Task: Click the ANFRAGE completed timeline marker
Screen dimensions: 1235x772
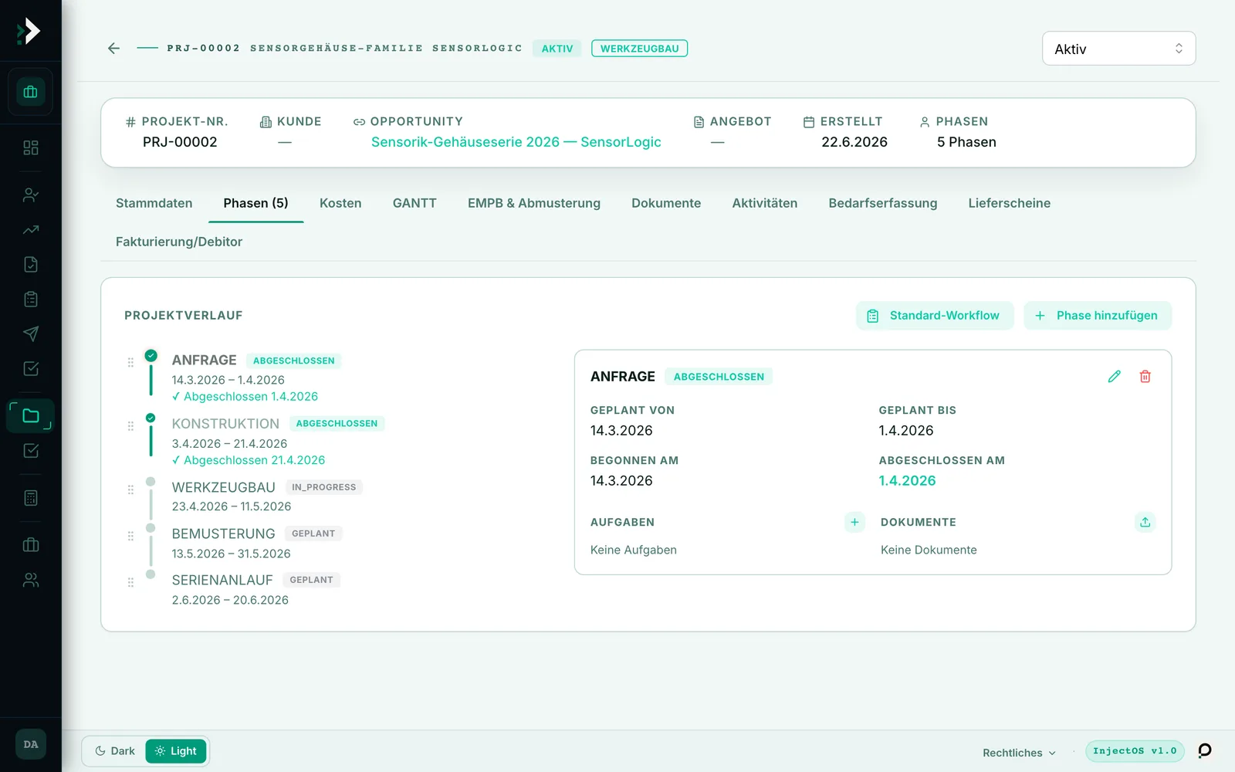Action: tap(151, 356)
